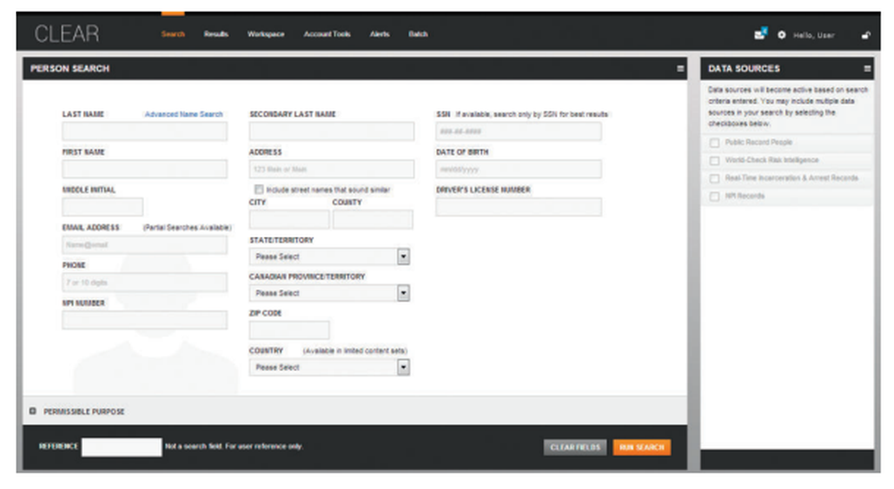
Task: Toggle include similar street names checkbox
Action: [258, 190]
